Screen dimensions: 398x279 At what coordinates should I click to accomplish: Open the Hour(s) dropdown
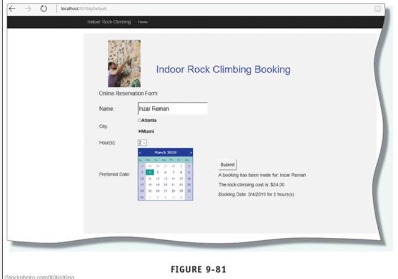[x=142, y=143]
